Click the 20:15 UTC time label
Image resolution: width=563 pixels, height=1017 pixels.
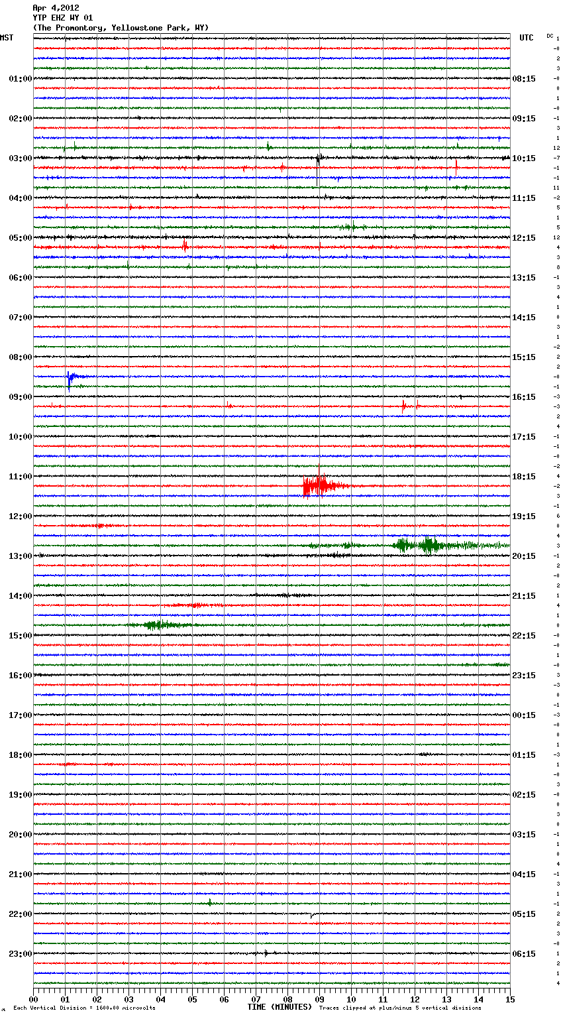click(524, 556)
